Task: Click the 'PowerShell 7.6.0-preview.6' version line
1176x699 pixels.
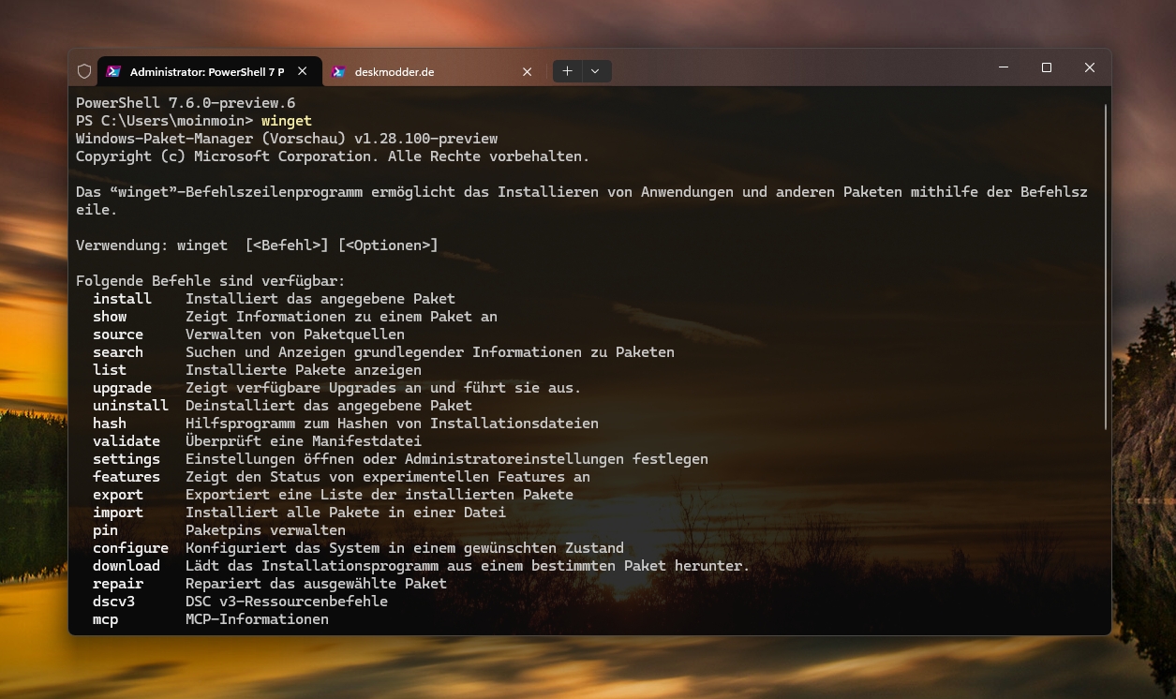Action: tap(186, 103)
